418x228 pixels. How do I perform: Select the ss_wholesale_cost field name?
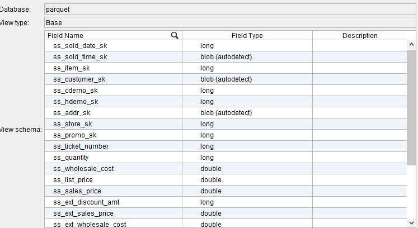(x=83, y=169)
